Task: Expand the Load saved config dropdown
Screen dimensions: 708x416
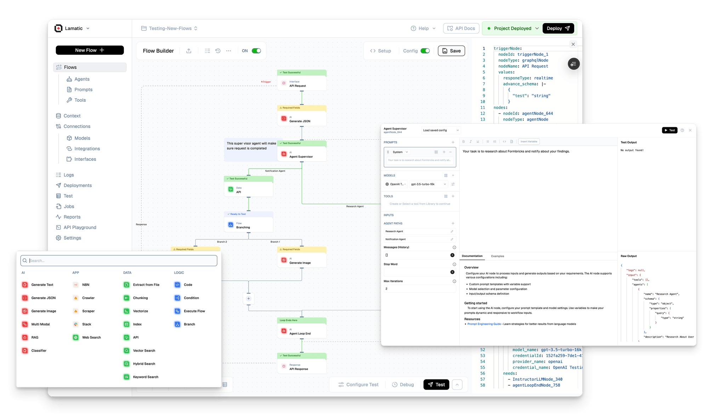Action: [441, 130]
